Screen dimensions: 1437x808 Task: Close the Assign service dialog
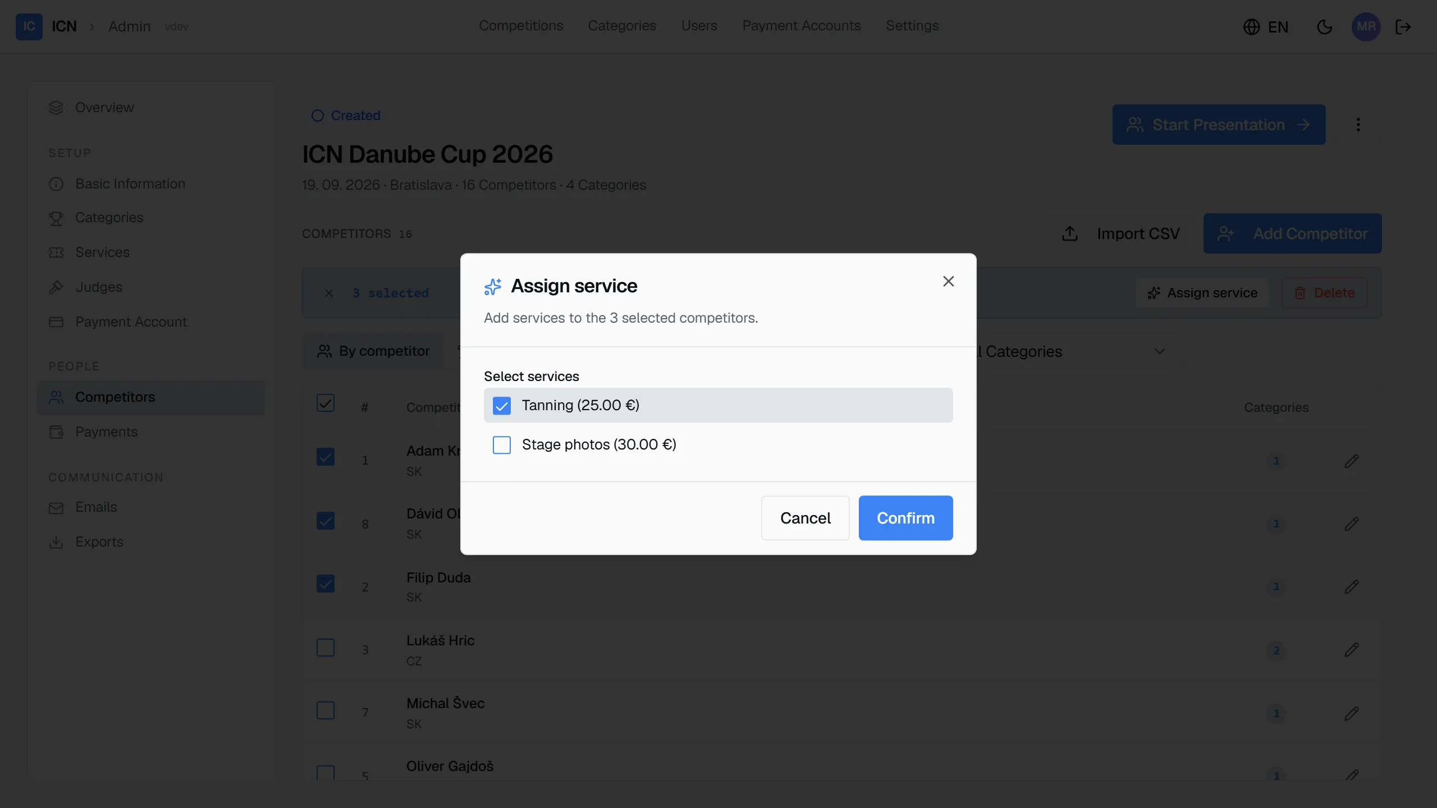click(948, 281)
